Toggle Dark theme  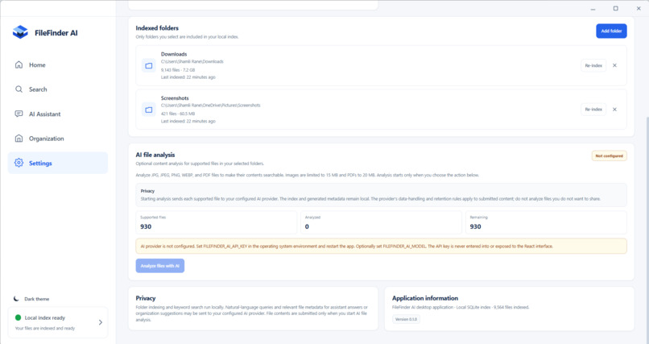[31, 298]
